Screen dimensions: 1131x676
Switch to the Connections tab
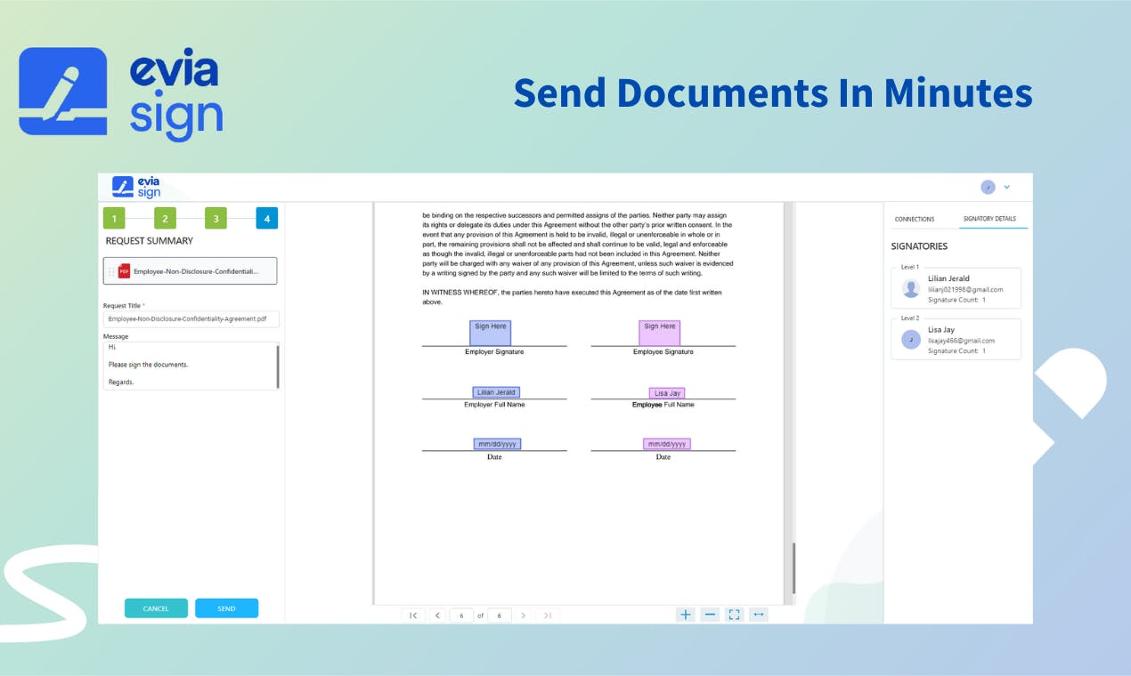pos(915,219)
